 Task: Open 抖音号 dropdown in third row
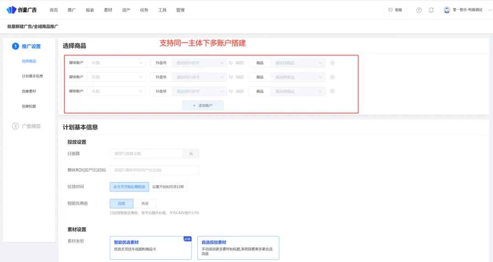tap(199, 91)
